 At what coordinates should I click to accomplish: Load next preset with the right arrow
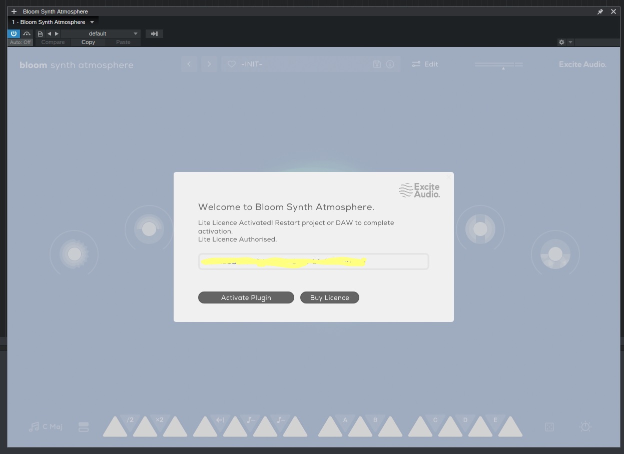[x=57, y=33]
